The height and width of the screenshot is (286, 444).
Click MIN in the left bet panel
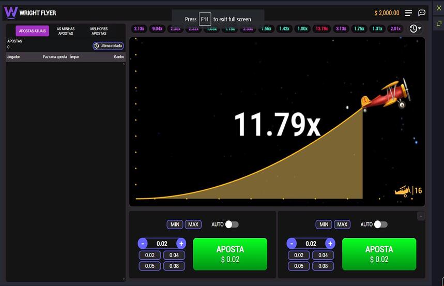[x=175, y=224]
